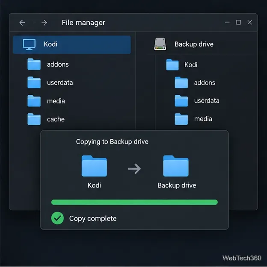The width and height of the screenshot is (267, 267).
Task: Click the Backup drive disk icon
Action: click(x=160, y=44)
